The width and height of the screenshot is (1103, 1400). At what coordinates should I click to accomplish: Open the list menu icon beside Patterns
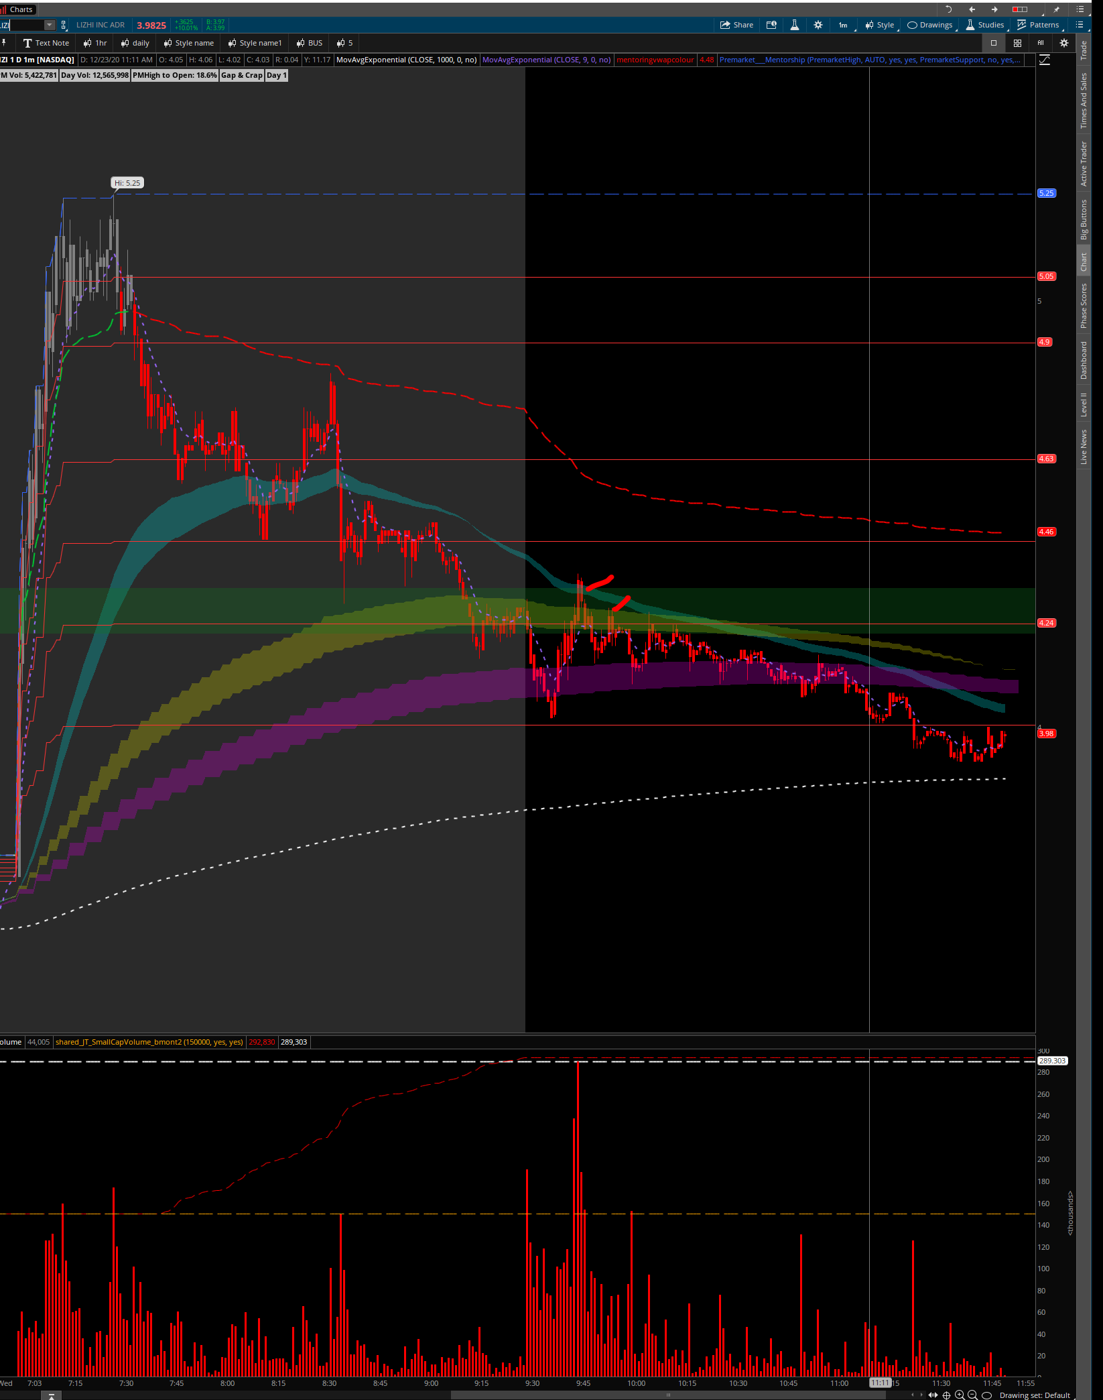point(1080,25)
